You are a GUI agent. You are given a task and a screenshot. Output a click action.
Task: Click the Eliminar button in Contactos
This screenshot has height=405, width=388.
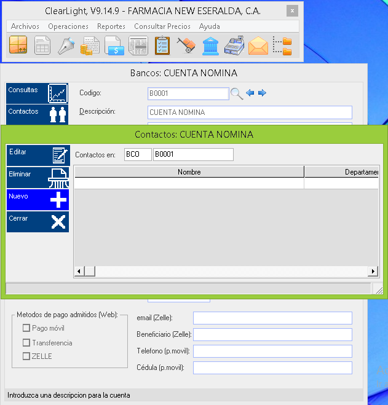pyautogui.click(x=38, y=178)
